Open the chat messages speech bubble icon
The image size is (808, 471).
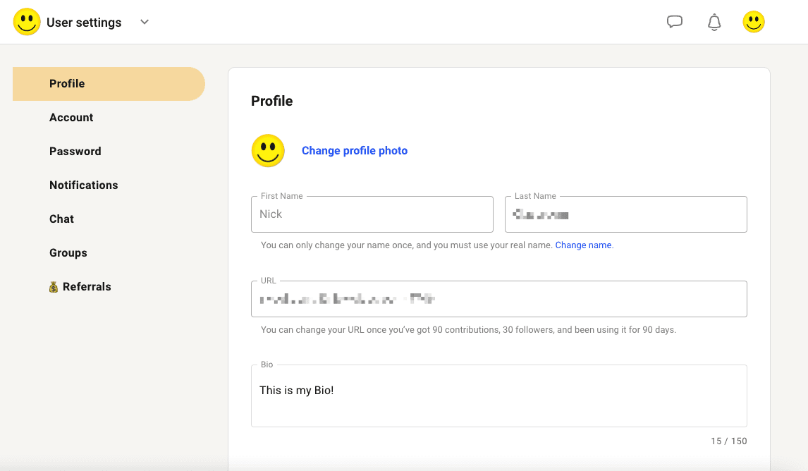click(675, 22)
